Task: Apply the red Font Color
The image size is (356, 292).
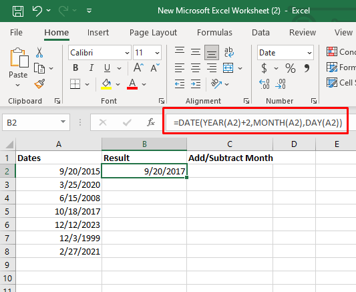Action: coord(132,84)
